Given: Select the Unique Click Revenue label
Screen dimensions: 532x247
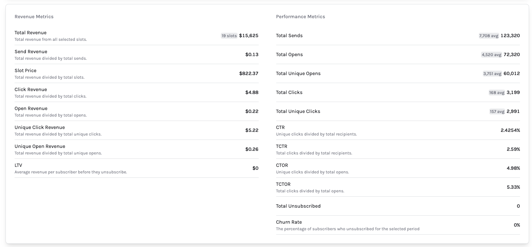Looking at the screenshot, I should tap(40, 128).
